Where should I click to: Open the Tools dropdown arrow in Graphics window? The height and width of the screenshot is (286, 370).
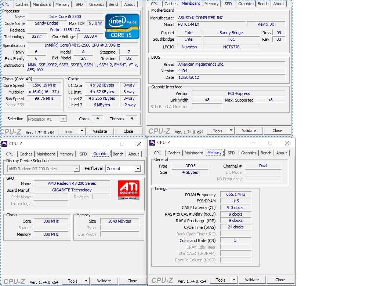[86, 281]
